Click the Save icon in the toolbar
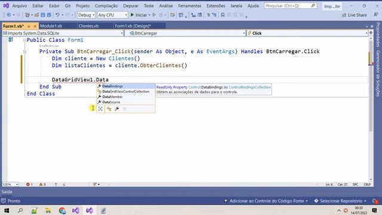 click(x=43, y=15)
